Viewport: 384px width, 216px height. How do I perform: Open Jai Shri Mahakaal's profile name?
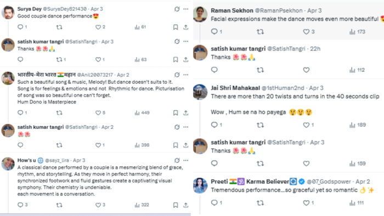[x=235, y=88]
